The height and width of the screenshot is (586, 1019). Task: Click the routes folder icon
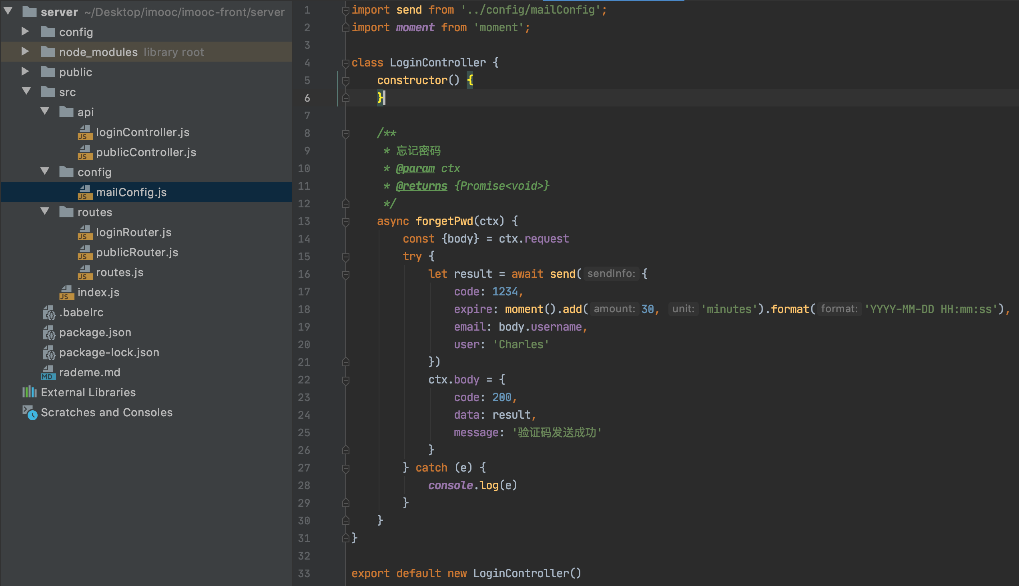tap(66, 212)
